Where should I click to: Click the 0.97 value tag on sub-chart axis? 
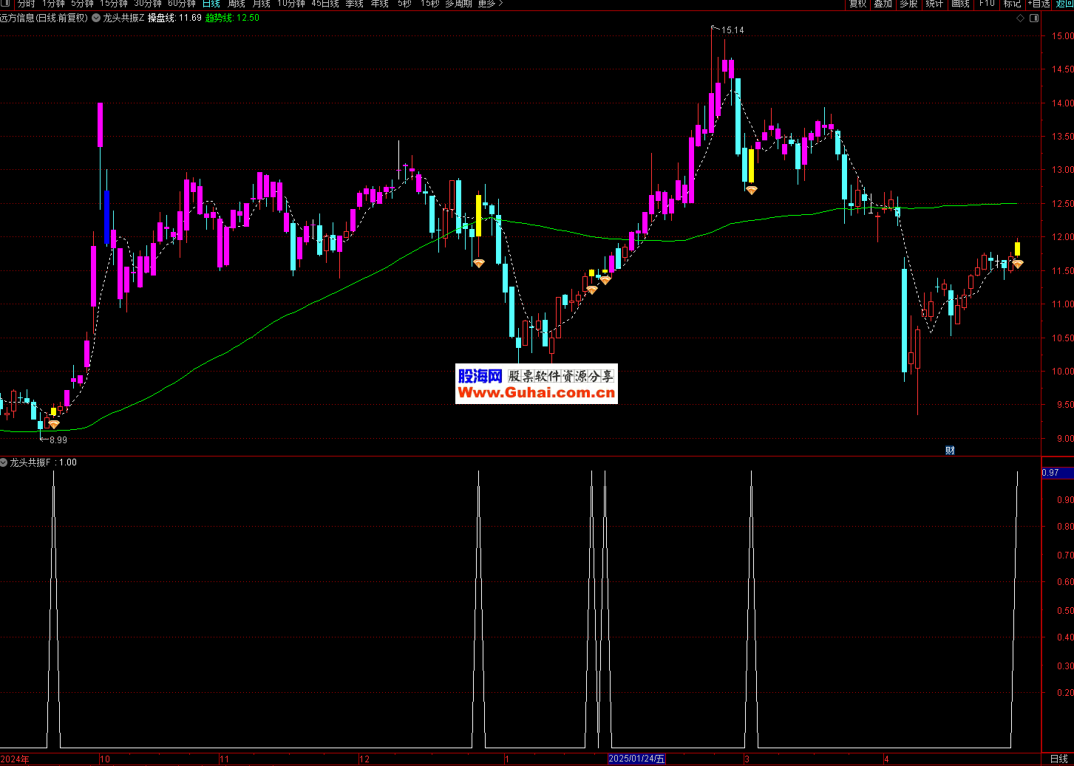pyautogui.click(x=1057, y=473)
